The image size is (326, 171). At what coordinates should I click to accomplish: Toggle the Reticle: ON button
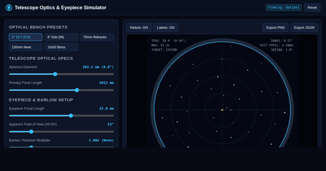(139, 27)
